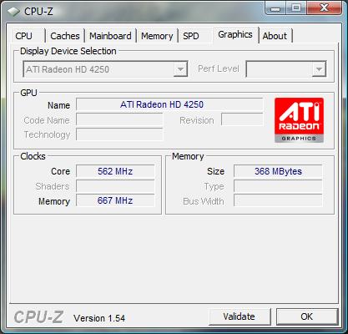The image size is (348, 334).
Task: Click the OK button
Action: point(307,316)
